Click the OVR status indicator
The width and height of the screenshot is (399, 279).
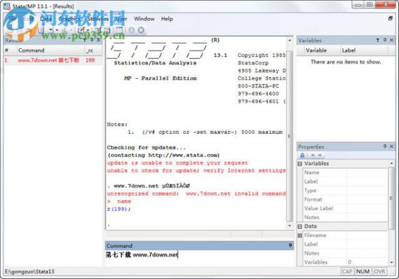(x=380, y=272)
